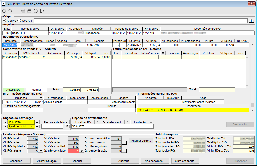Browse for file with icon beside Origem field
Viewport: 257px width, 166px height.
tap(252, 21)
